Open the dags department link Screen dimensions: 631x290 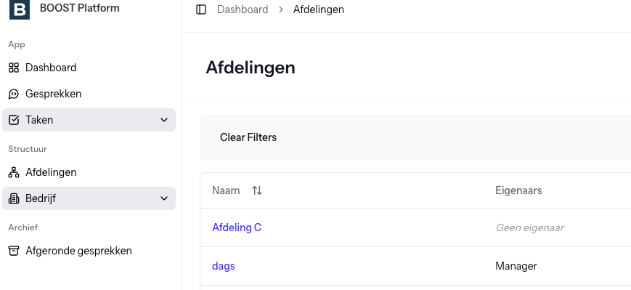click(x=224, y=266)
